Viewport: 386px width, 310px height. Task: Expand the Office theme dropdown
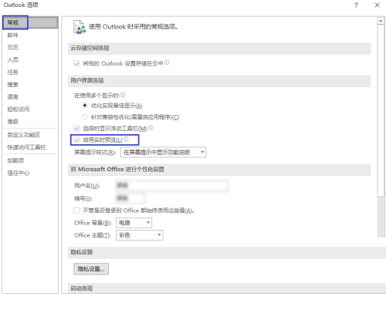(x=140, y=235)
